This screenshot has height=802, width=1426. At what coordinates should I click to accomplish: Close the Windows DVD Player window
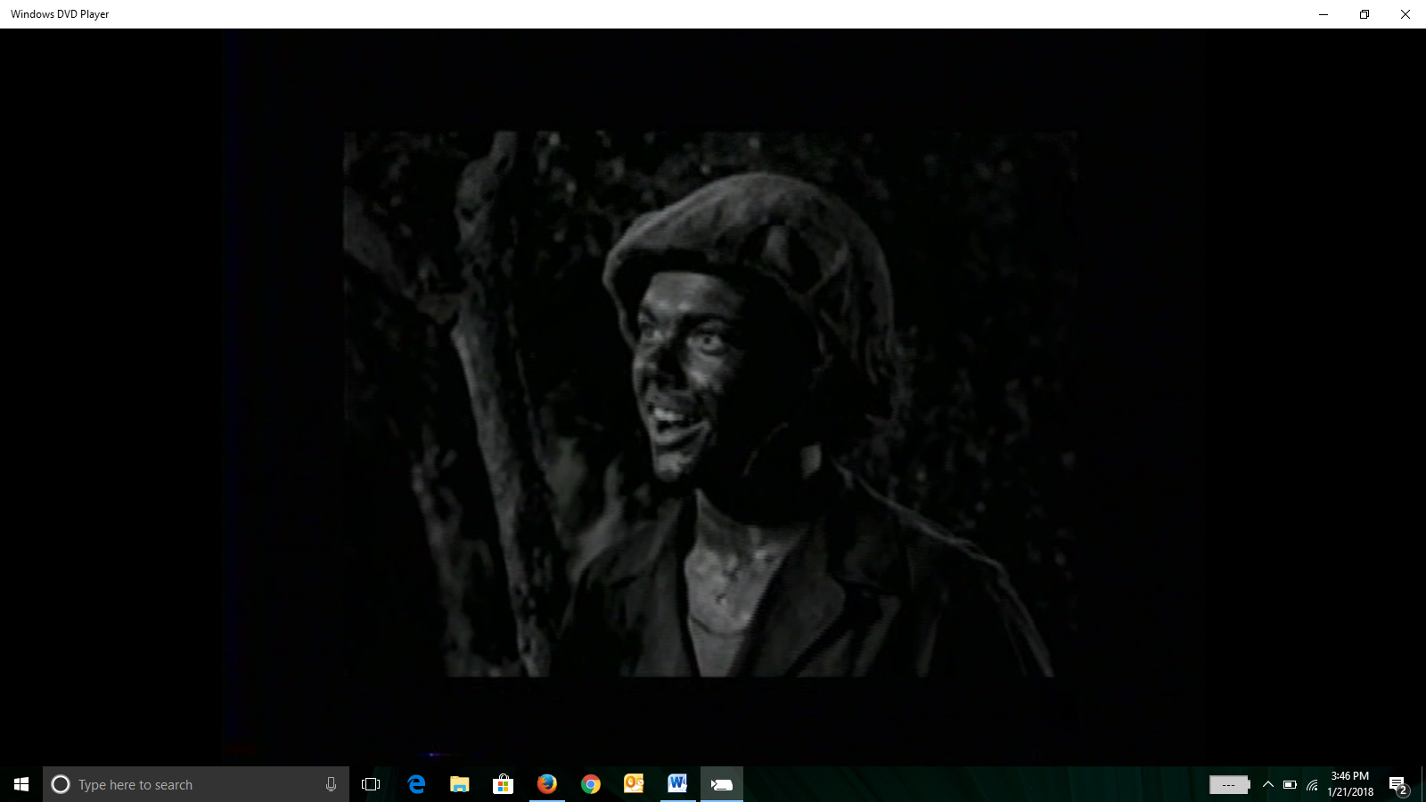(1406, 14)
